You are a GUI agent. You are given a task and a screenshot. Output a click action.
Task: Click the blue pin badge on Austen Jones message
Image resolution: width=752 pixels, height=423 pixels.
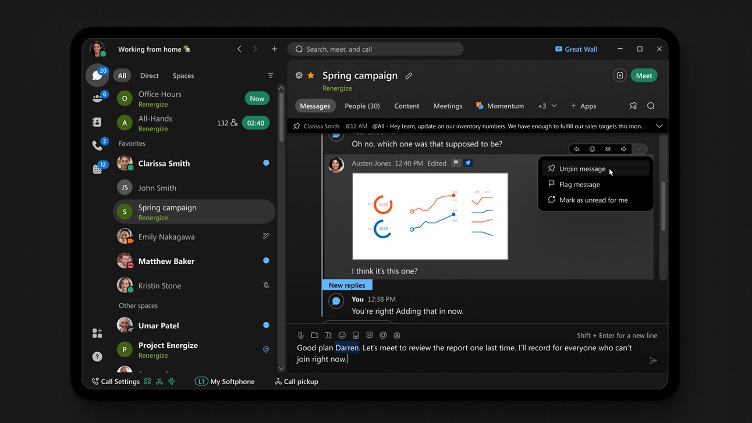pos(468,163)
